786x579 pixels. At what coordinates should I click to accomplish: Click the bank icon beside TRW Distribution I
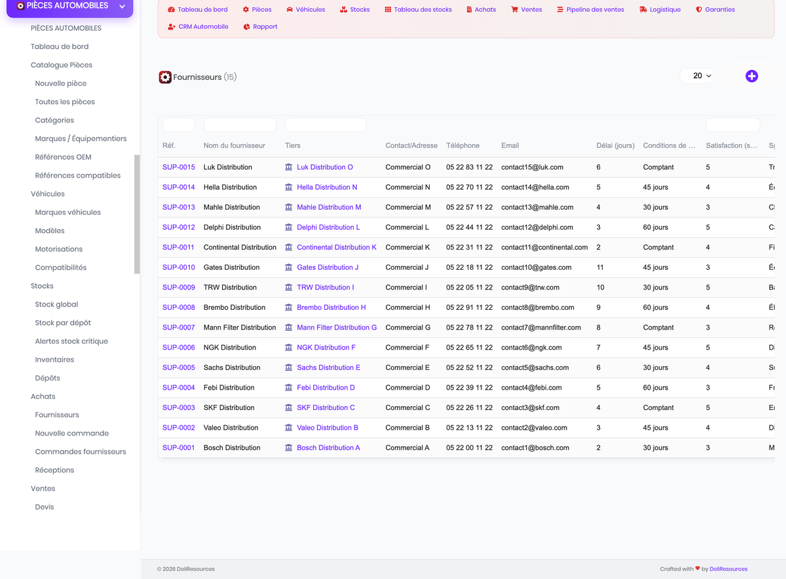(289, 288)
